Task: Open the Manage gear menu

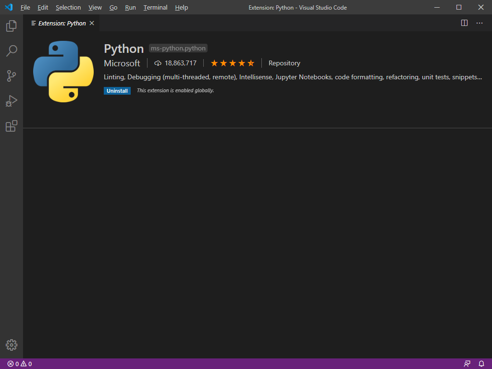Action: [12, 345]
